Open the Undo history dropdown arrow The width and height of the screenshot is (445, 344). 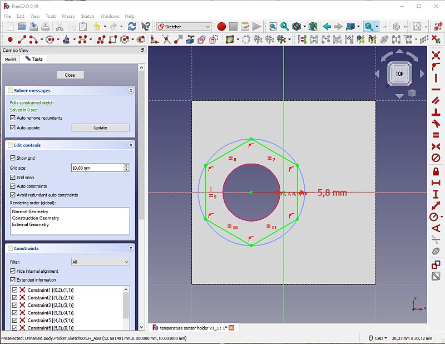click(x=105, y=27)
